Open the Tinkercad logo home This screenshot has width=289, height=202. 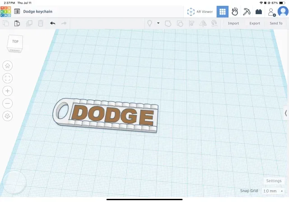point(6,11)
